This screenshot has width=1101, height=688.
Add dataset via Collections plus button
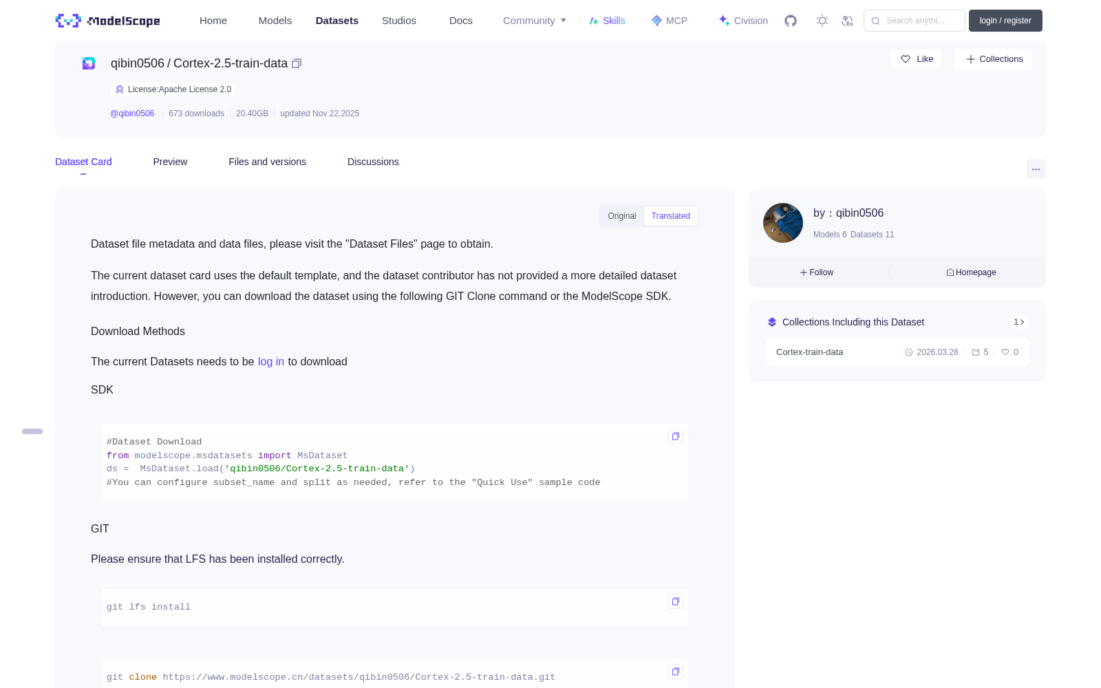point(994,59)
